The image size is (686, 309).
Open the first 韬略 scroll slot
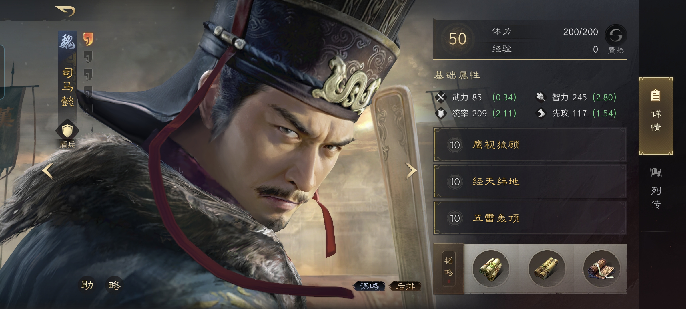pos(491,269)
